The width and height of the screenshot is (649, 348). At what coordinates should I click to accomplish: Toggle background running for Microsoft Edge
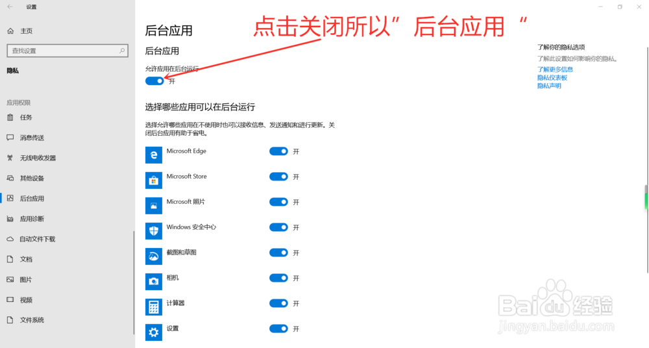pos(278,151)
